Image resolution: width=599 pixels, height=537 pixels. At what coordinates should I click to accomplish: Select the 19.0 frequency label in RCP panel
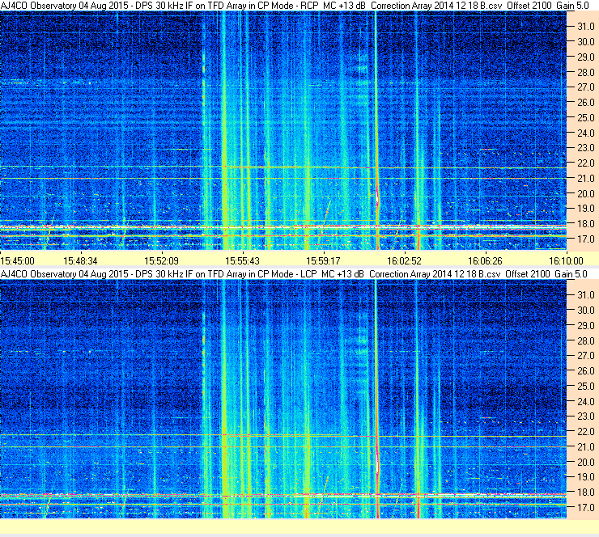pos(585,209)
